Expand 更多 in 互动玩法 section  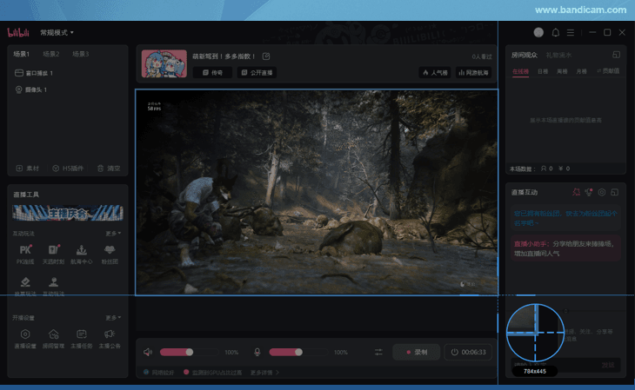[x=113, y=233]
